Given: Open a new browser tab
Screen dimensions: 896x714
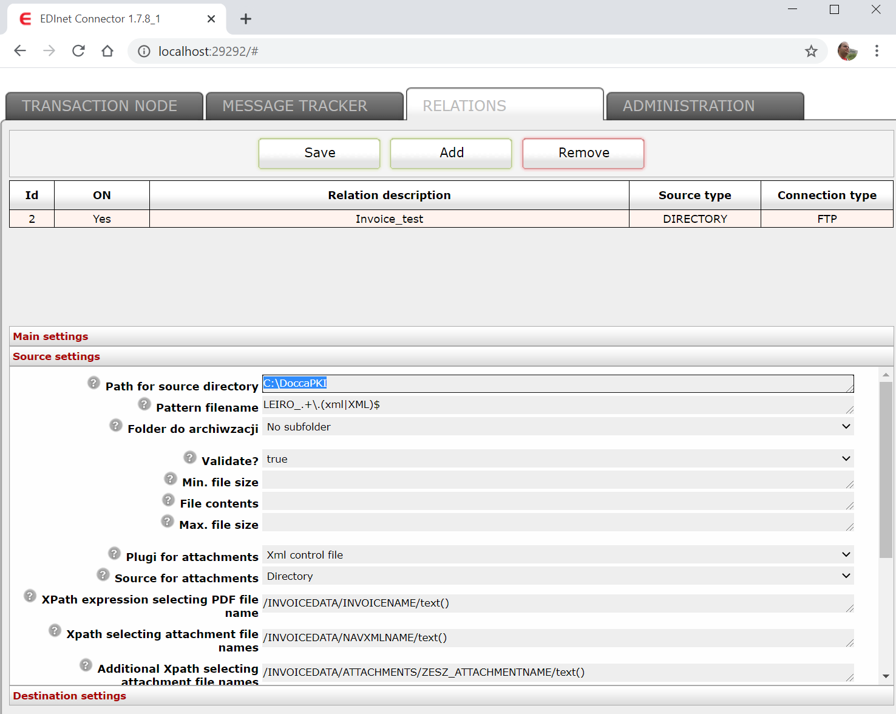Looking at the screenshot, I should (245, 19).
